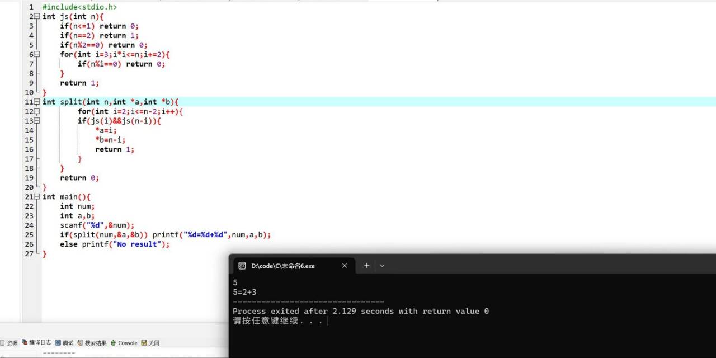716x358 pixels.
Task: Click the plus icon to open new terminal tab
Action: point(366,266)
